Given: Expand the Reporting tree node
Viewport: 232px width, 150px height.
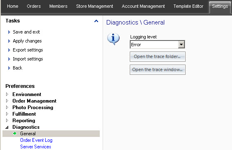Looking at the screenshot, I should [x=7, y=121].
